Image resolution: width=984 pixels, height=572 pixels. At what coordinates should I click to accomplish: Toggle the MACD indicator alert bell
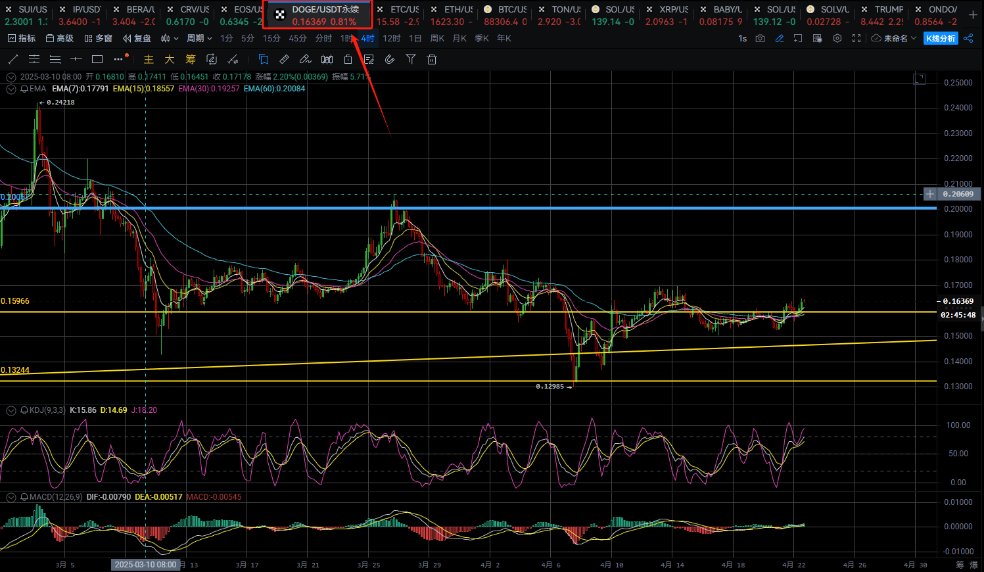coord(24,497)
